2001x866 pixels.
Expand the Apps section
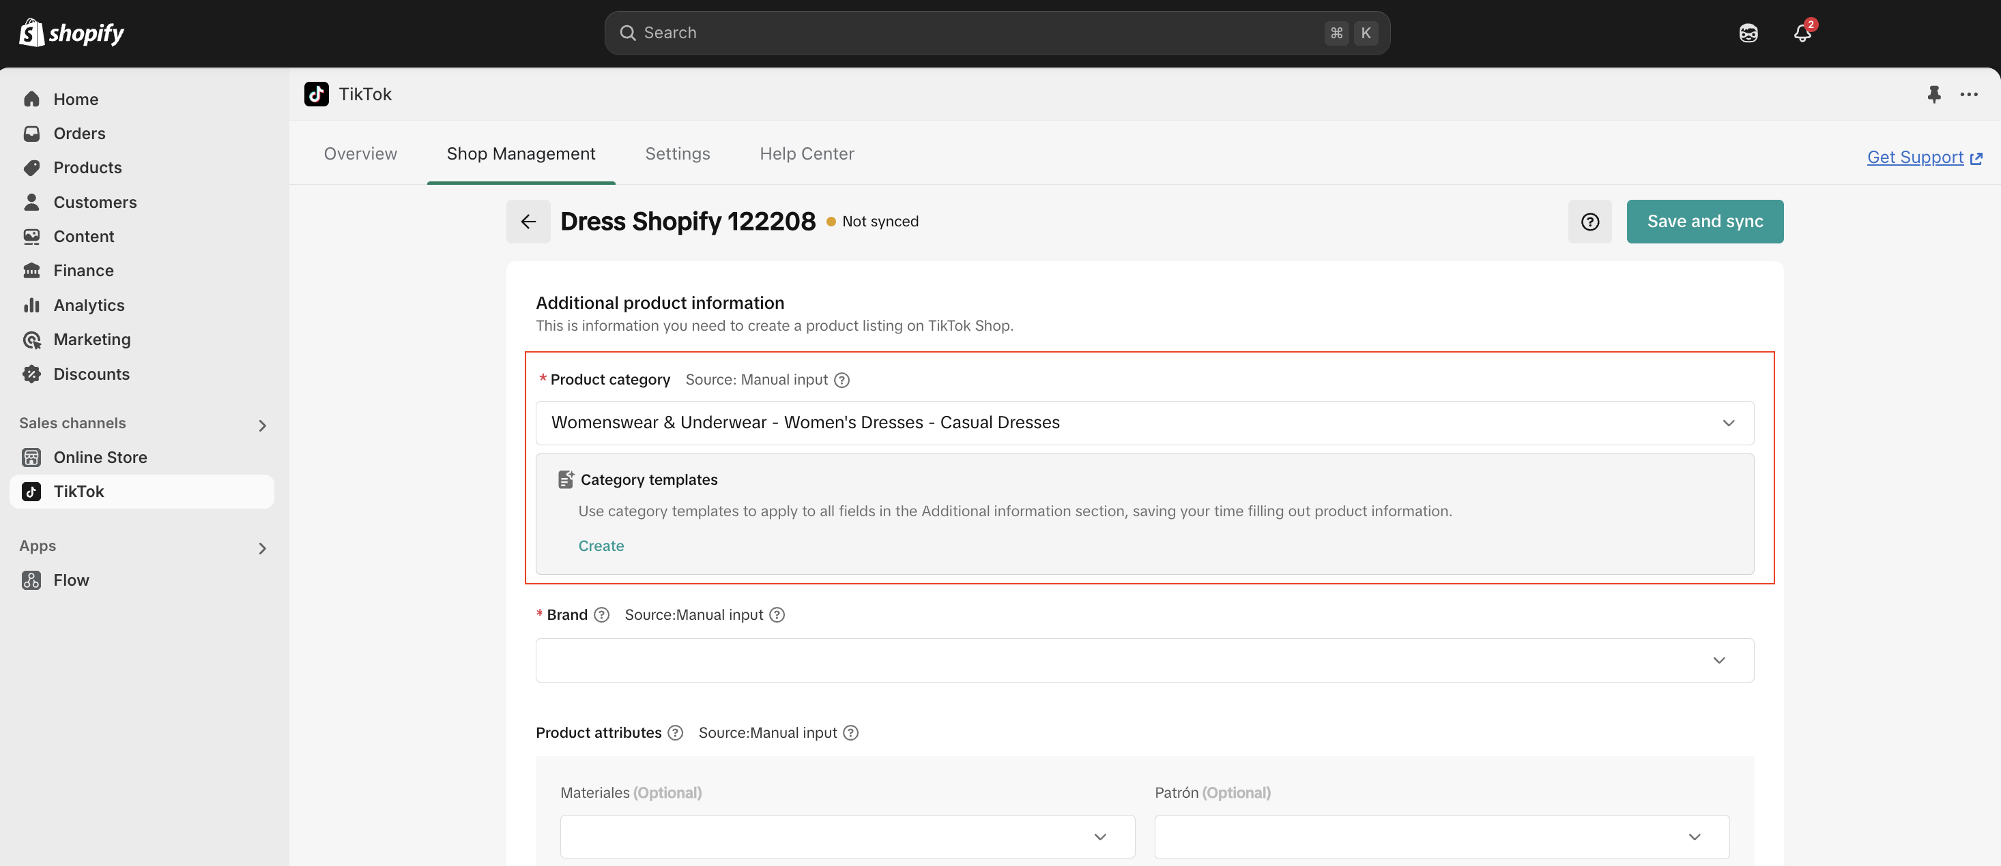click(262, 548)
